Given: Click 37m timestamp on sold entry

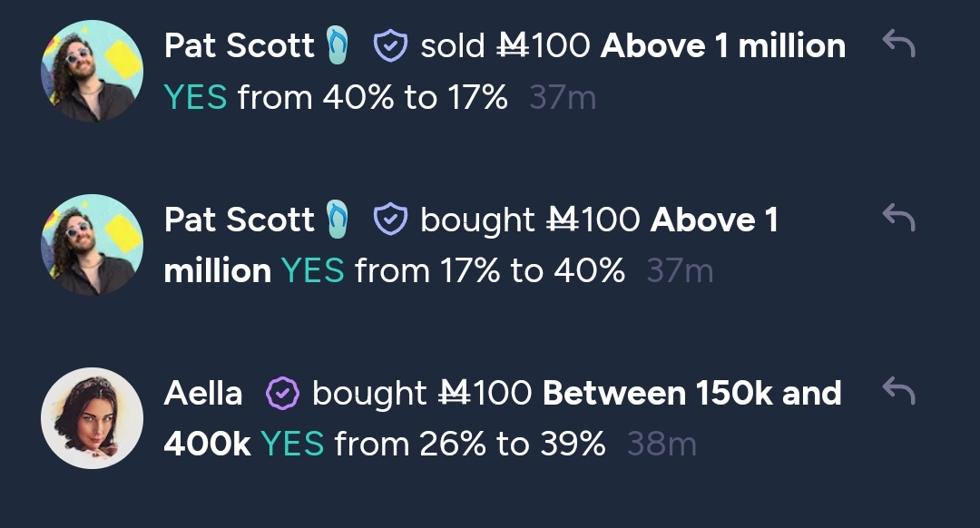Looking at the screenshot, I should point(563,97).
